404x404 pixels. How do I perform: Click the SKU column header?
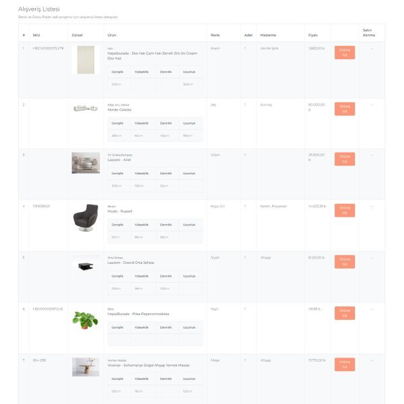36,34
